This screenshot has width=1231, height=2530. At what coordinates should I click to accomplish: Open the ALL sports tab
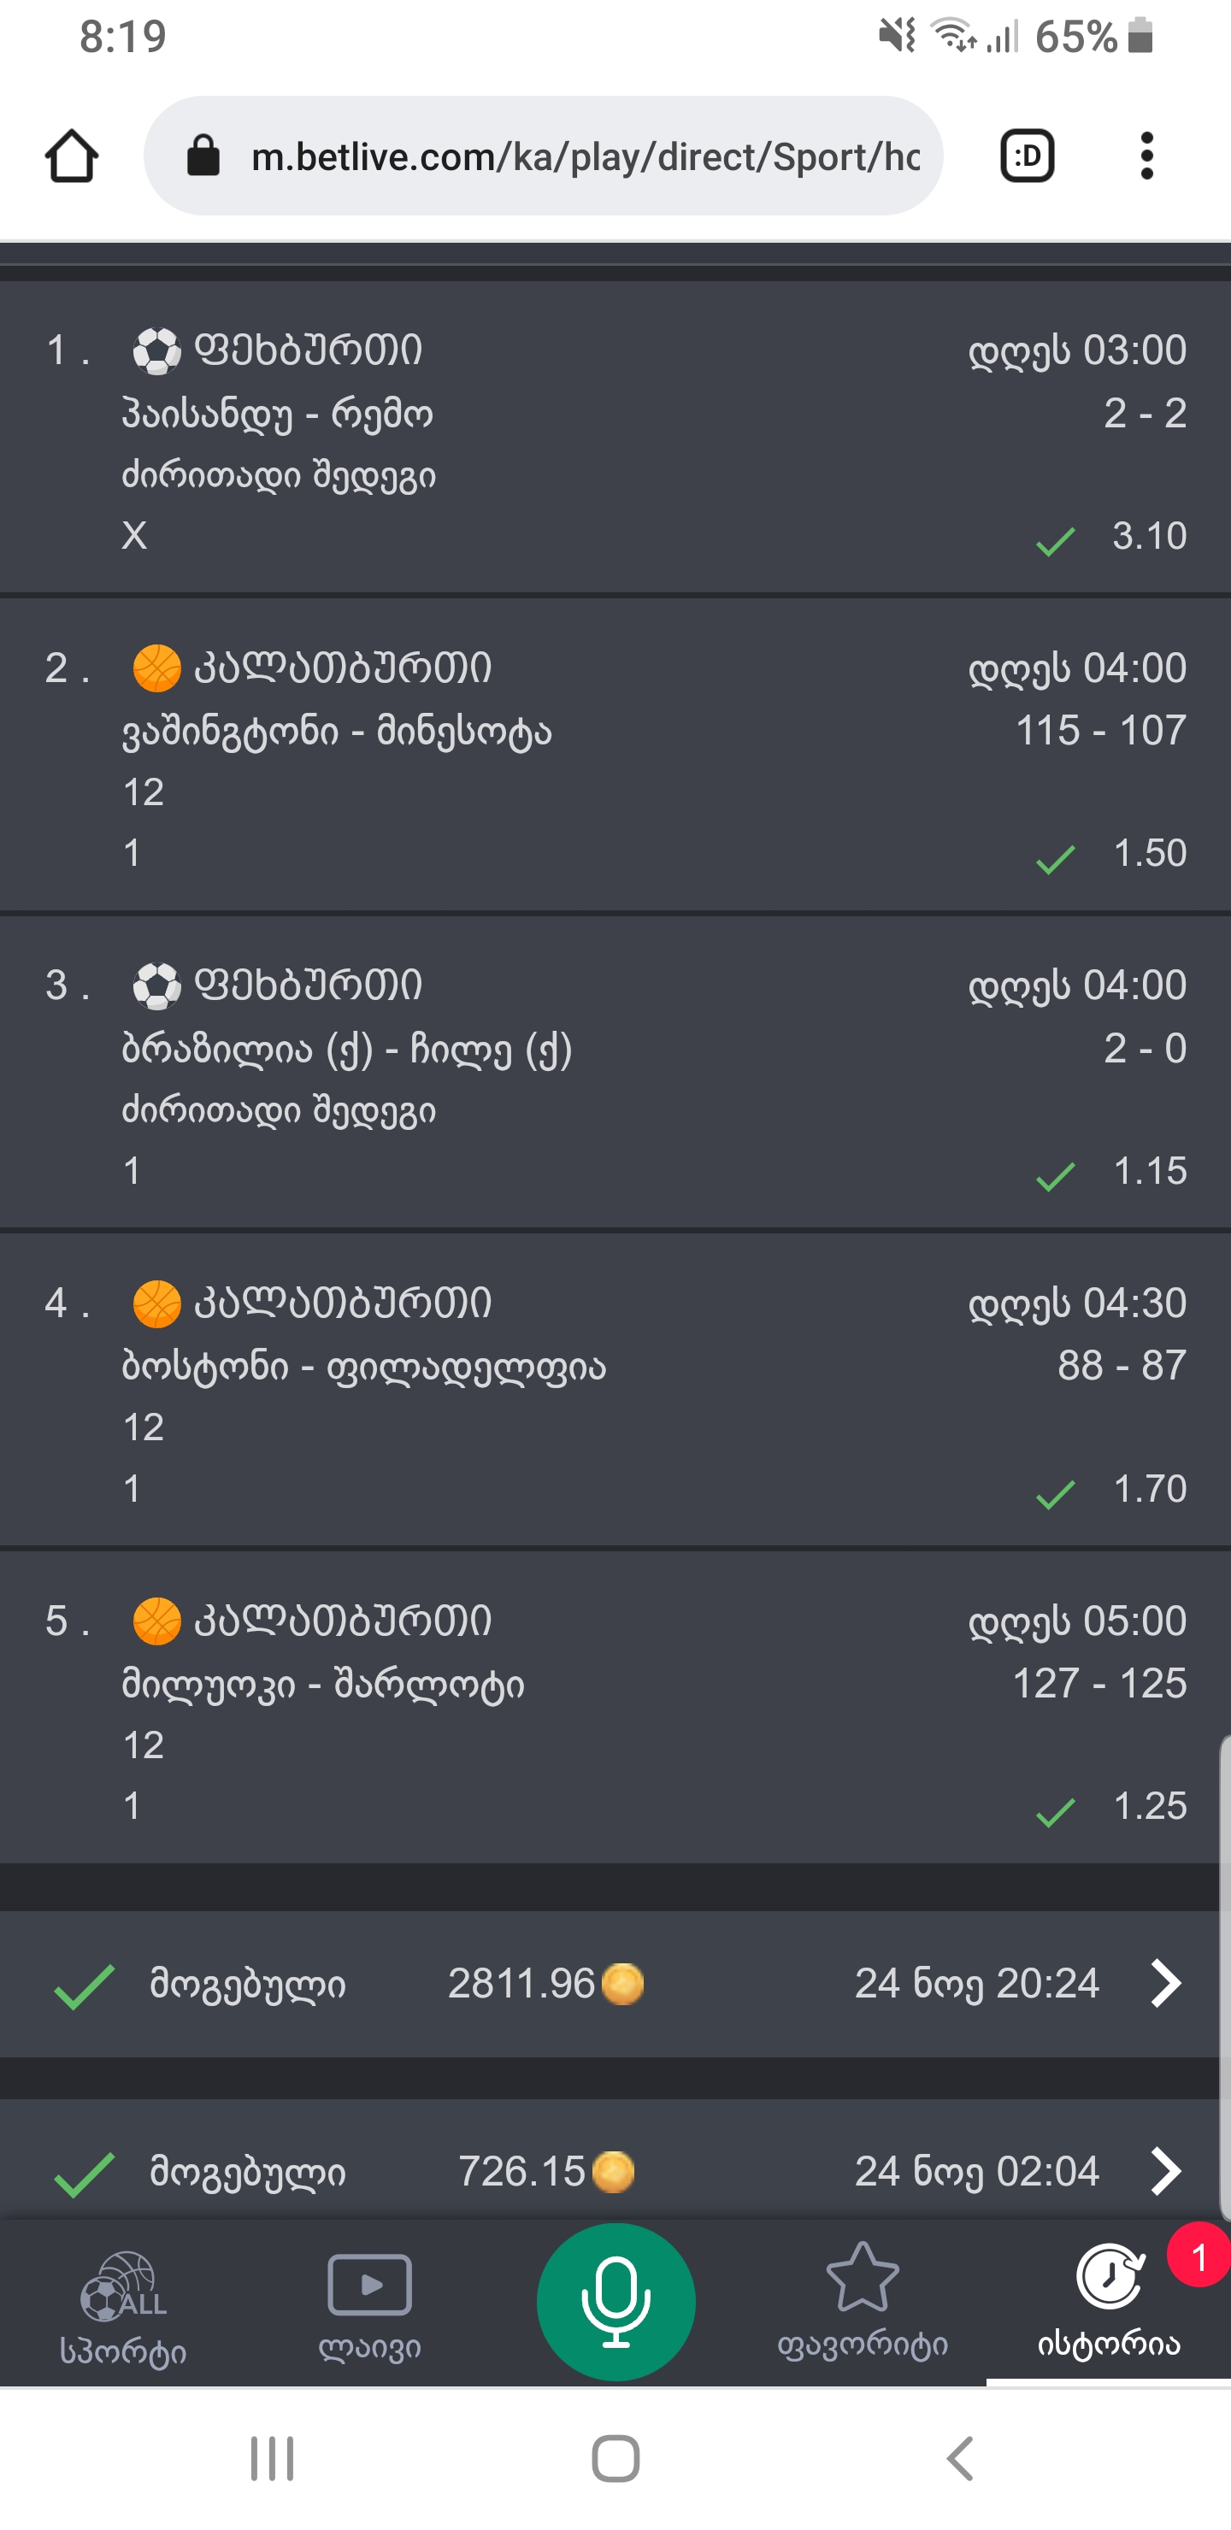coord(123,2301)
